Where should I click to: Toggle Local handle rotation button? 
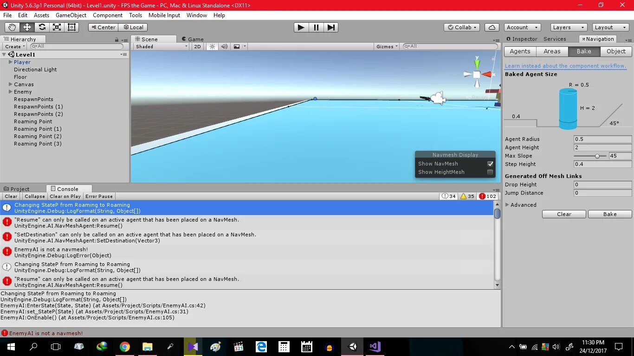[133, 27]
